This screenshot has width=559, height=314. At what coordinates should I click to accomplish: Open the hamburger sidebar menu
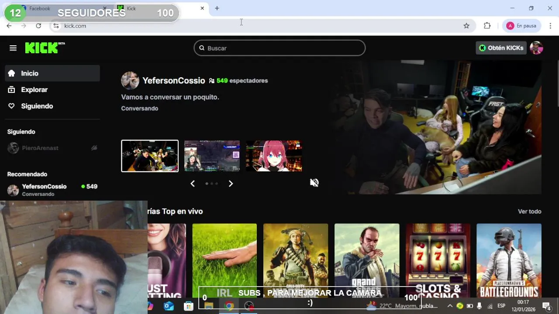13,48
